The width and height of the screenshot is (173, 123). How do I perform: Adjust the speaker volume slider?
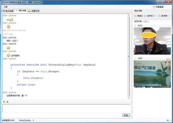pos(170,16)
